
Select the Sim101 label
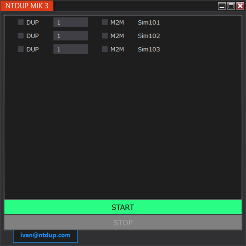(x=149, y=22)
